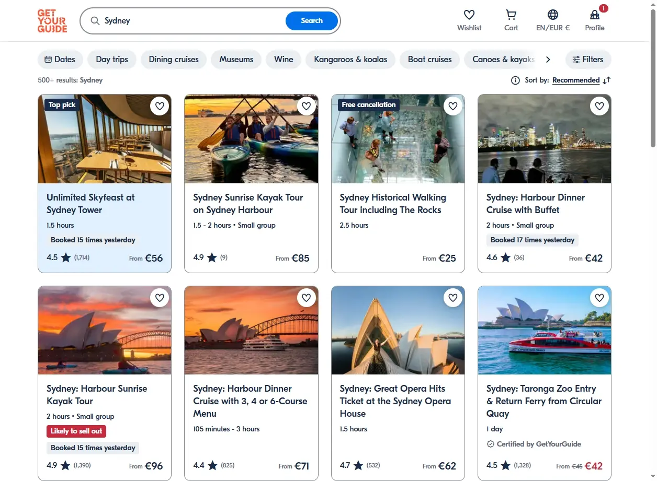Click the Free cancellation badge
Screen dimensions: 657x481
369,105
